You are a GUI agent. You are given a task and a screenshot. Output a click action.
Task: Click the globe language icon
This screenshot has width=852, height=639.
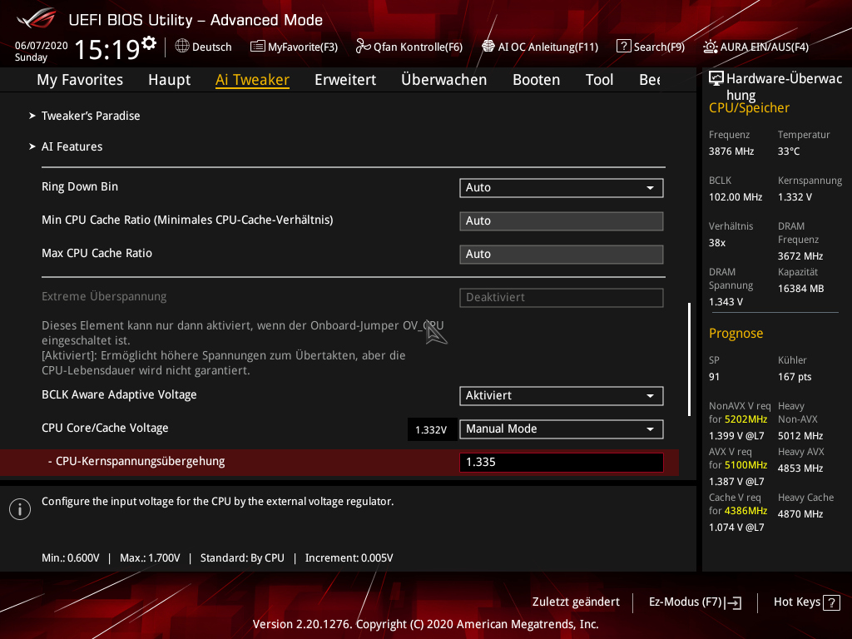click(x=182, y=47)
